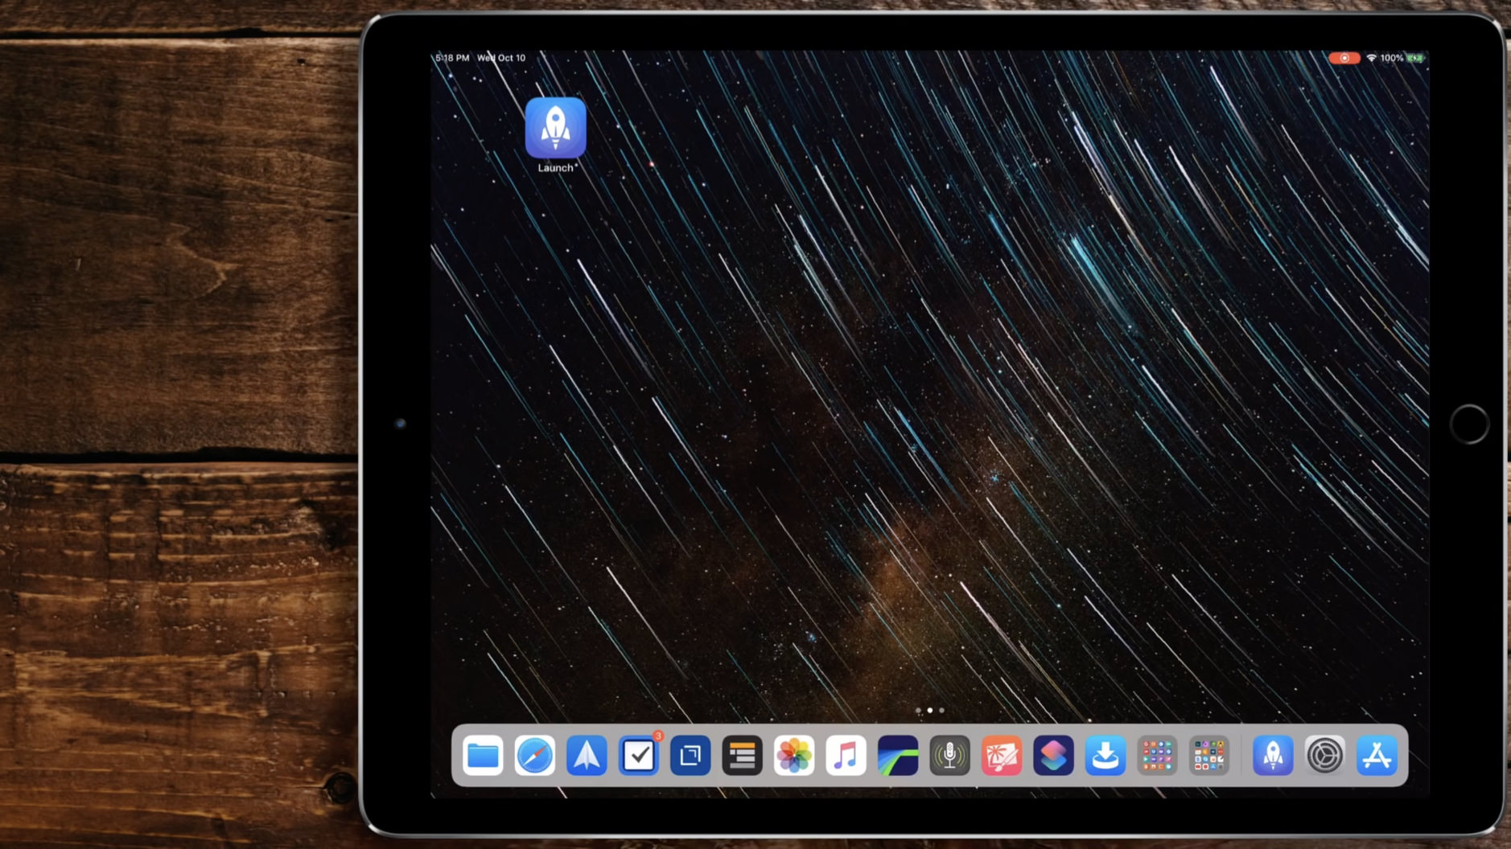Open App Store from the dock
This screenshot has height=849, width=1511.
1377,756
